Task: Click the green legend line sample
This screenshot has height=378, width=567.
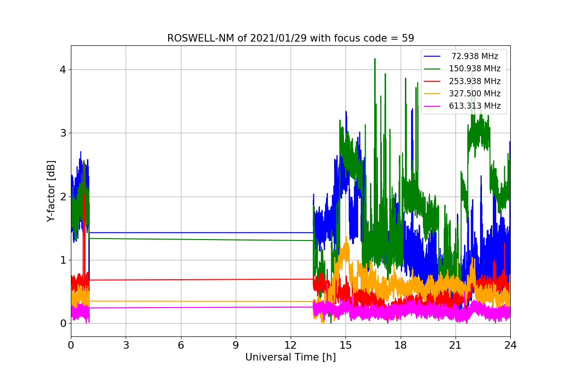Action: tap(432, 69)
